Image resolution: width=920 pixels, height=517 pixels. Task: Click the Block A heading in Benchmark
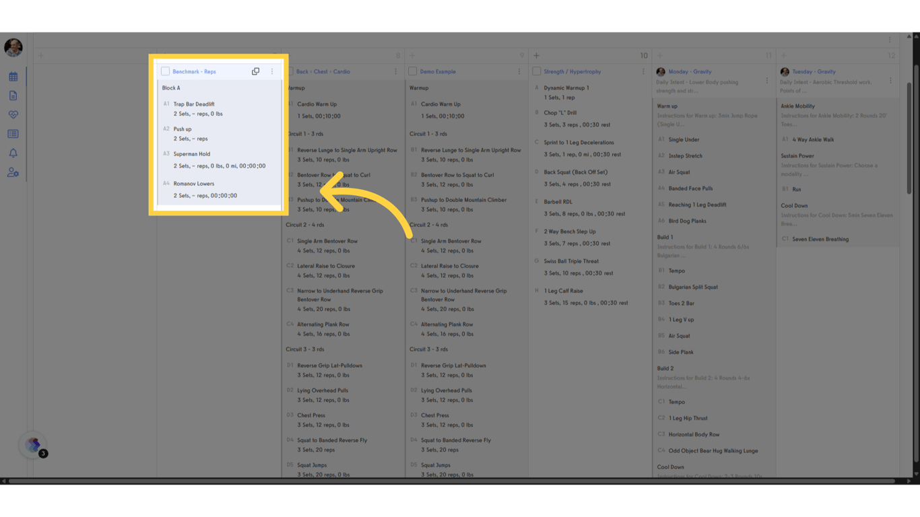point(171,88)
